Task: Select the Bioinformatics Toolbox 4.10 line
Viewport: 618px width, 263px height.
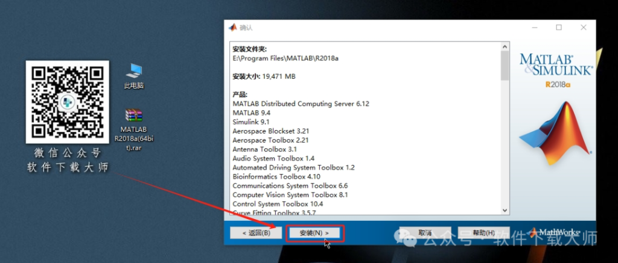Action: pyautogui.click(x=276, y=176)
